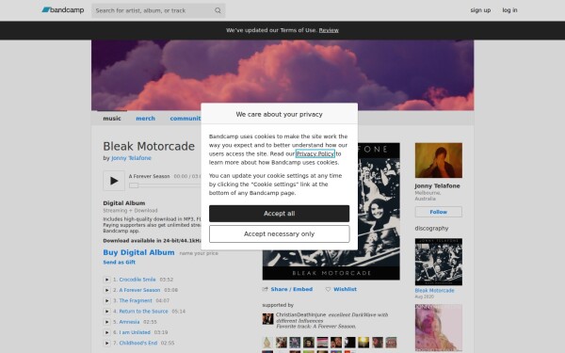
Task: Click the Jonny Telafone sidebar name
Action: [x=437, y=185]
